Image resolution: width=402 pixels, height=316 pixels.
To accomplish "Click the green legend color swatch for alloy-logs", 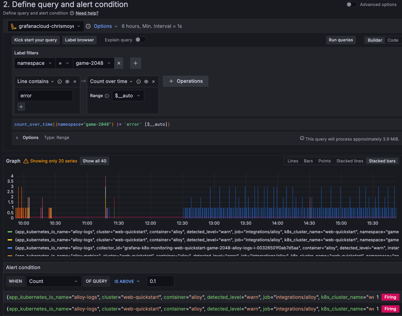I will pos(10,232).
